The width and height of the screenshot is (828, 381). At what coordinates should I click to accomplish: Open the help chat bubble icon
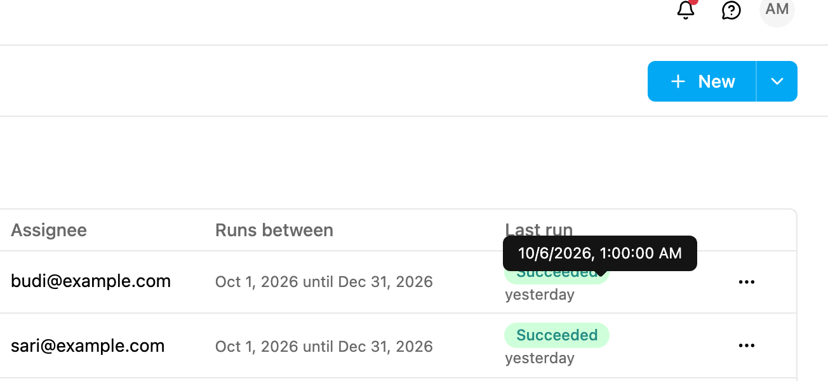point(731,10)
